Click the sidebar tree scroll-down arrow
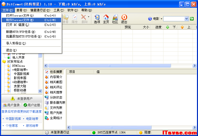This screenshot has height=136, width=198. (x=40, y=91)
